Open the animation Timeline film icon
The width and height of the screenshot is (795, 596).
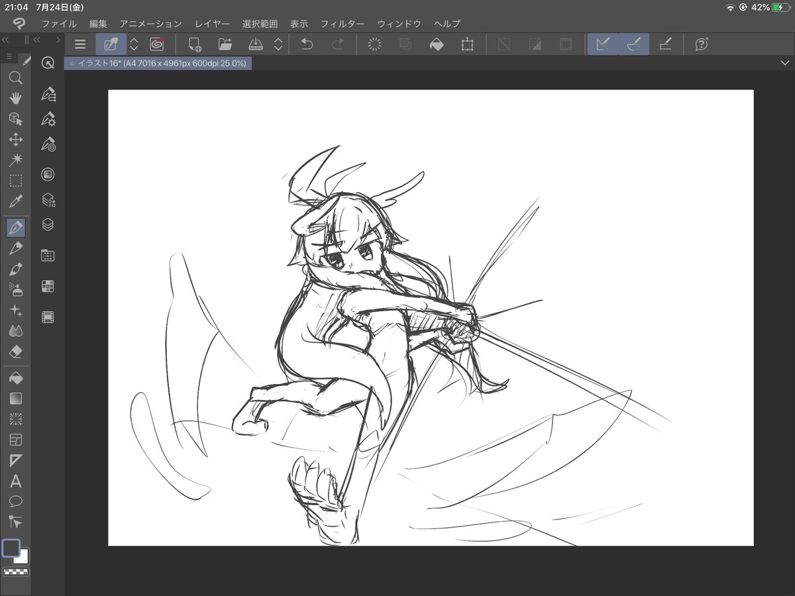pos(48,317)
